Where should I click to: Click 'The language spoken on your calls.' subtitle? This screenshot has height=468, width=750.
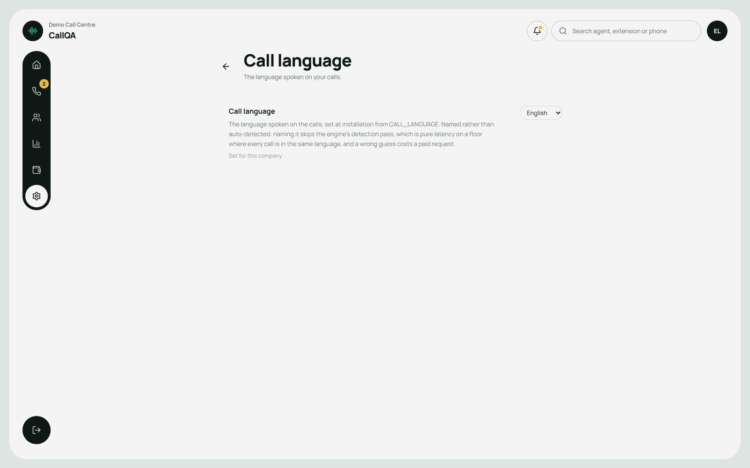point(292,77)
